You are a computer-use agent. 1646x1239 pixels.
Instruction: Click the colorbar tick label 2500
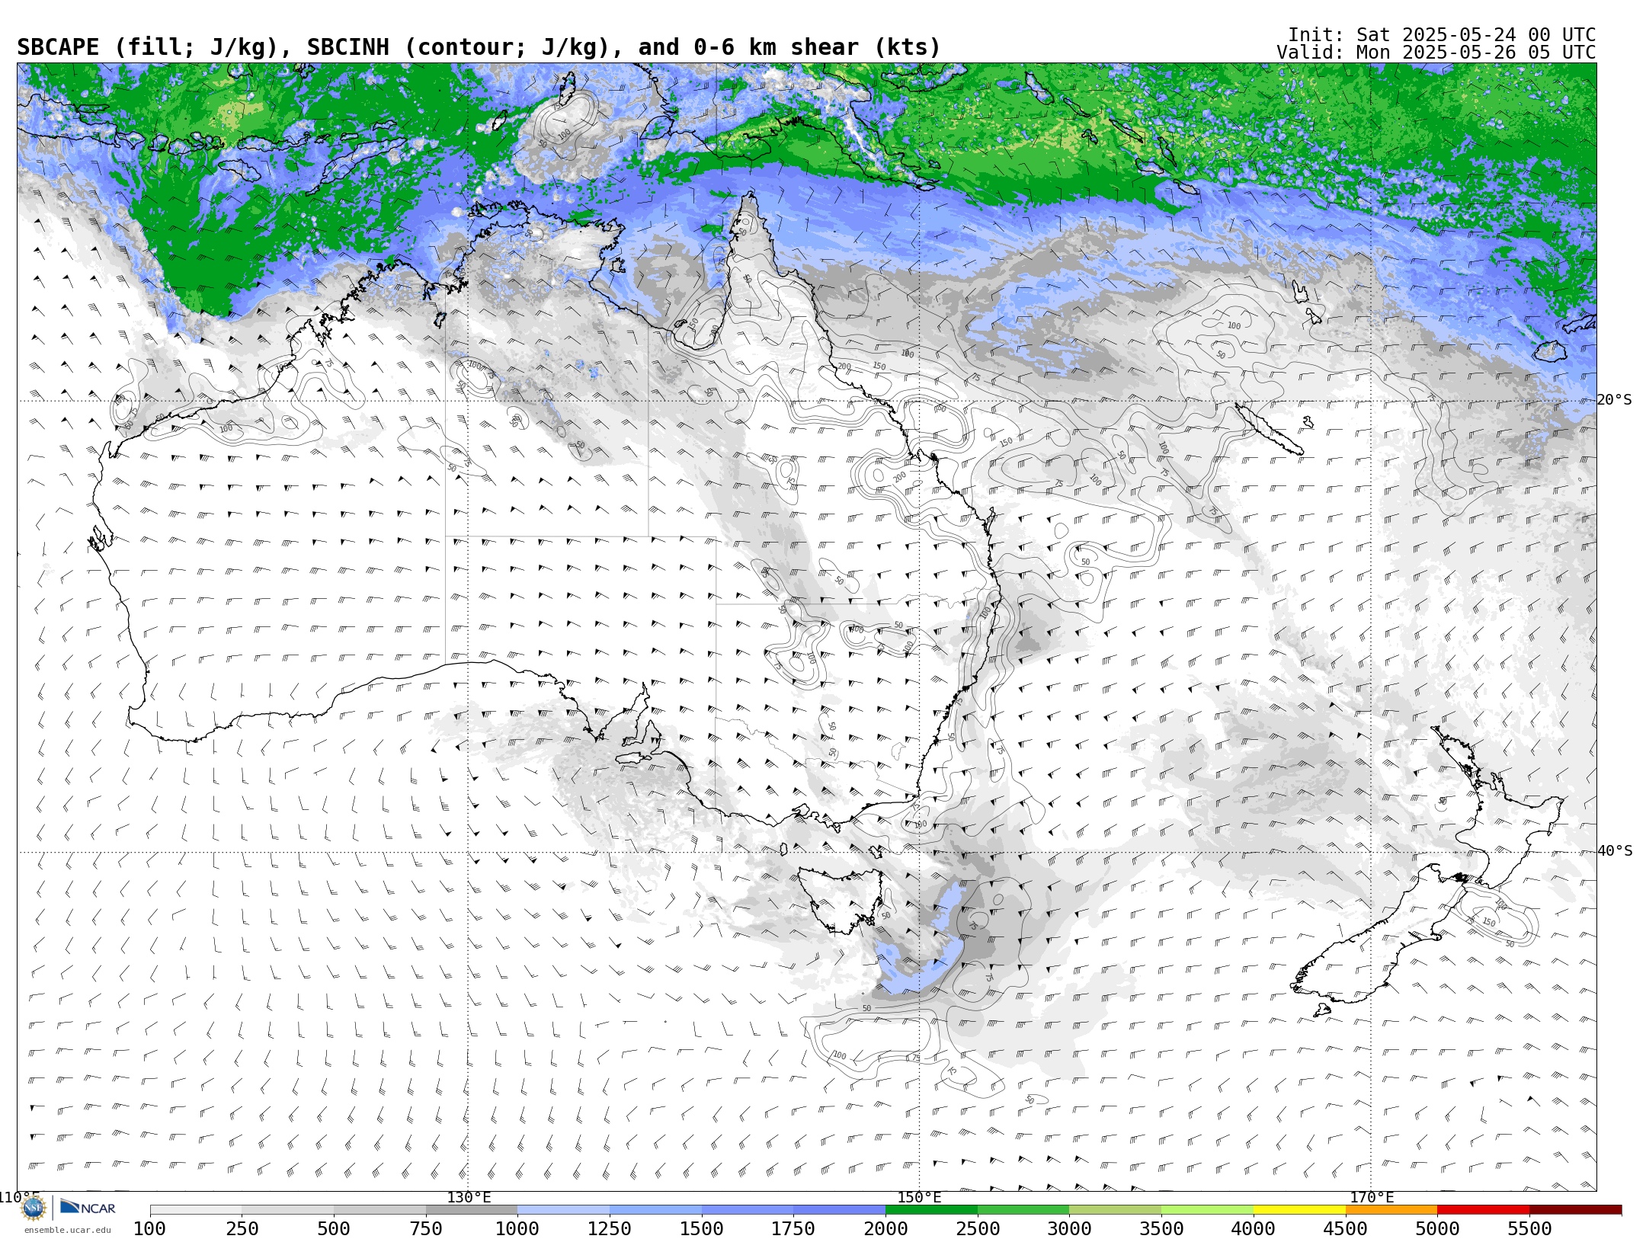tap(978, 1229)
